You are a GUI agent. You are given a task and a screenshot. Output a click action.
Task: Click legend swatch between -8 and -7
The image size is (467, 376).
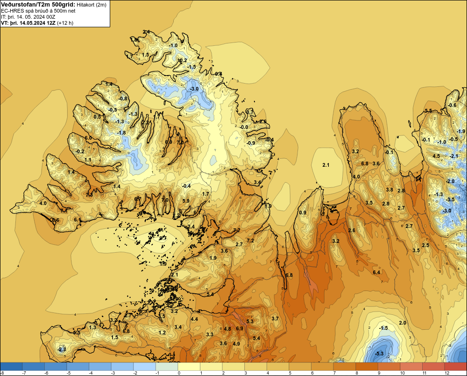pos(11,366)
